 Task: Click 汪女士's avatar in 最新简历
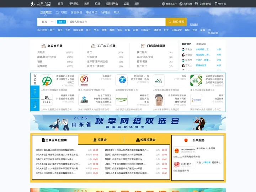(x=183, y=65)
